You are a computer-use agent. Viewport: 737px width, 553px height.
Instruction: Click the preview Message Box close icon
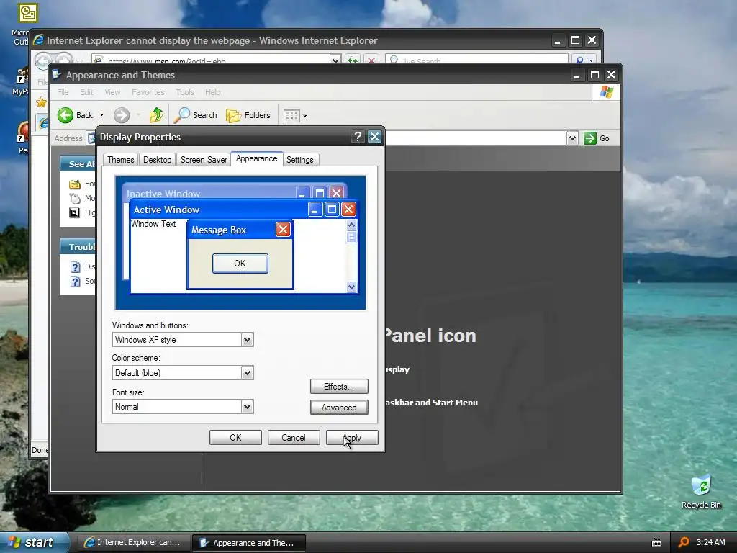pos(283,230)
